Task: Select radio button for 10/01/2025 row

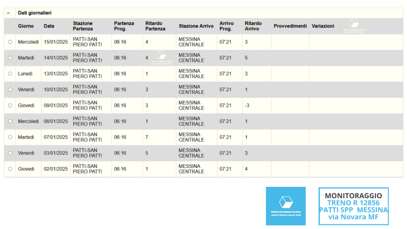Action: click(x=10, y=90)
